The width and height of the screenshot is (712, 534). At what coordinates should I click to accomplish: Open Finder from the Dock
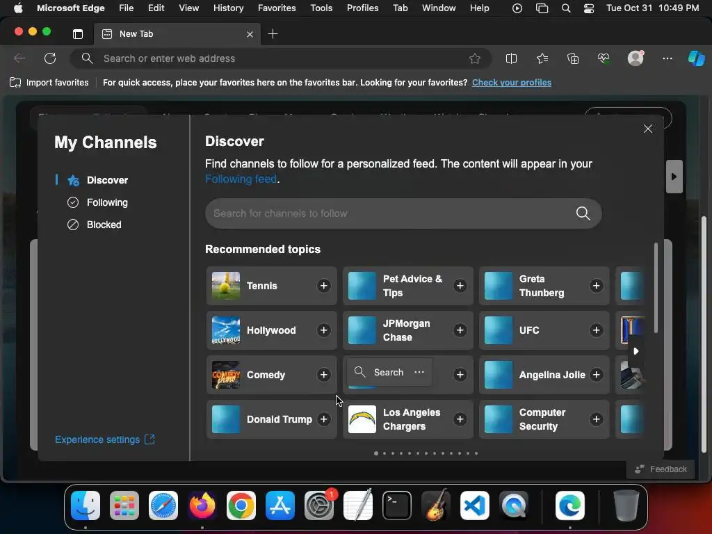(86, 505)
